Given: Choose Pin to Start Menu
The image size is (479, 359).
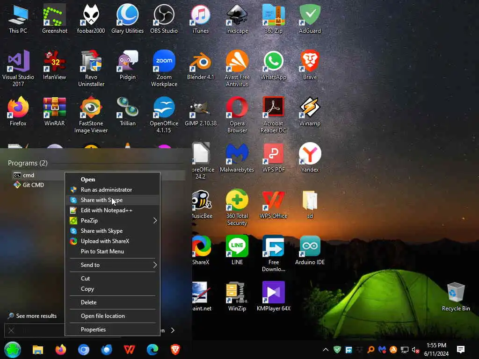Looking at the screenshot, I should coord(112,251).
